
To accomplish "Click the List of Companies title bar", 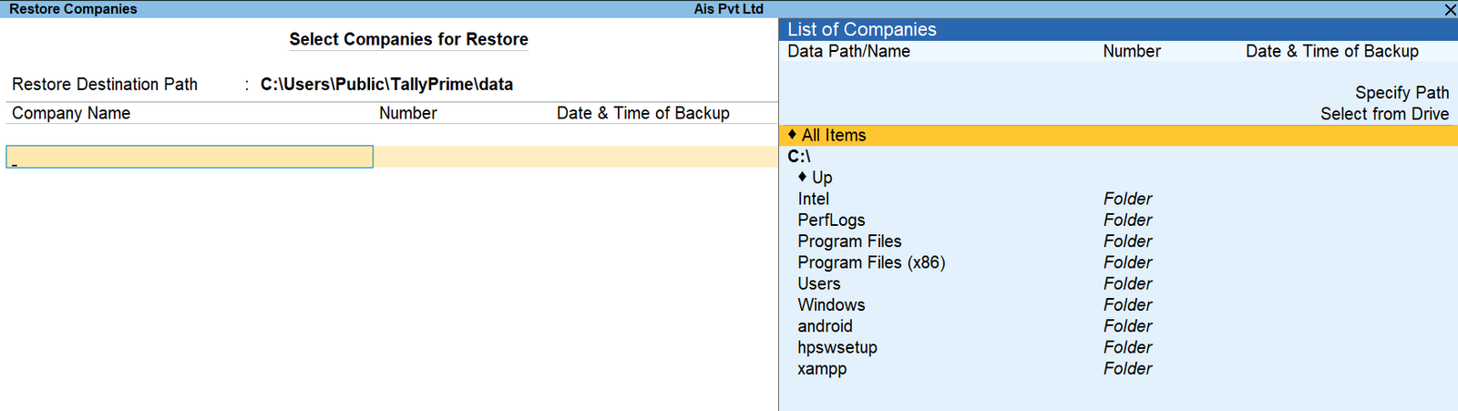I will coord(862,29).
